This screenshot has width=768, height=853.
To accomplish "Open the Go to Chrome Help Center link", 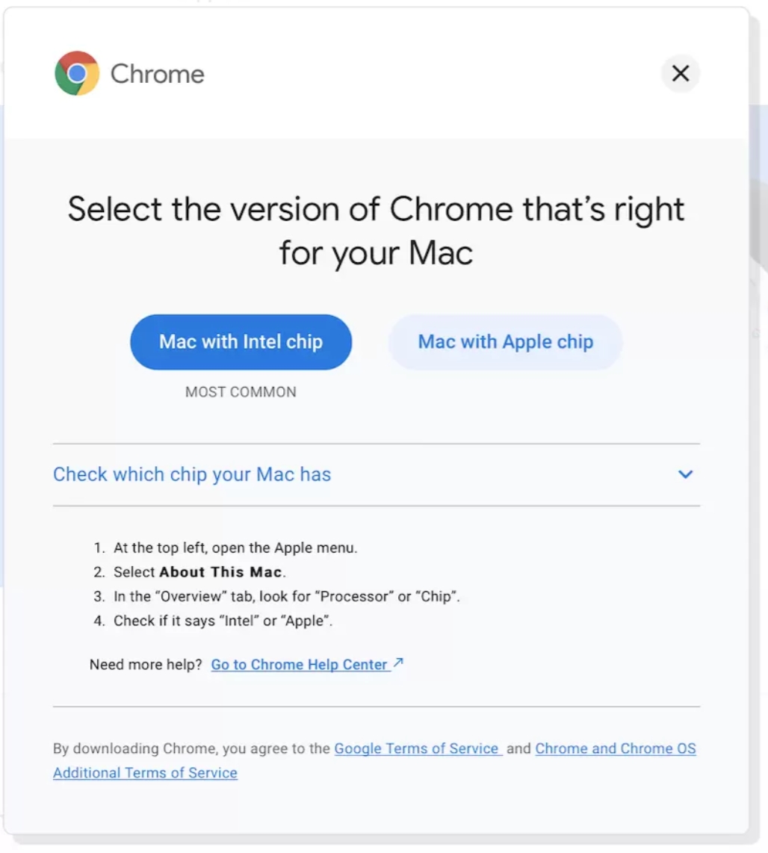I will click(299, 665).
